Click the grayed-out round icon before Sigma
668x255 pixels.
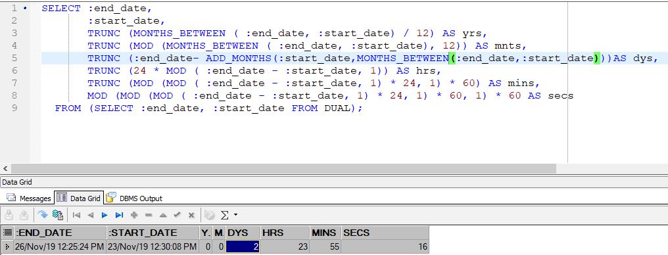[210, 216]
